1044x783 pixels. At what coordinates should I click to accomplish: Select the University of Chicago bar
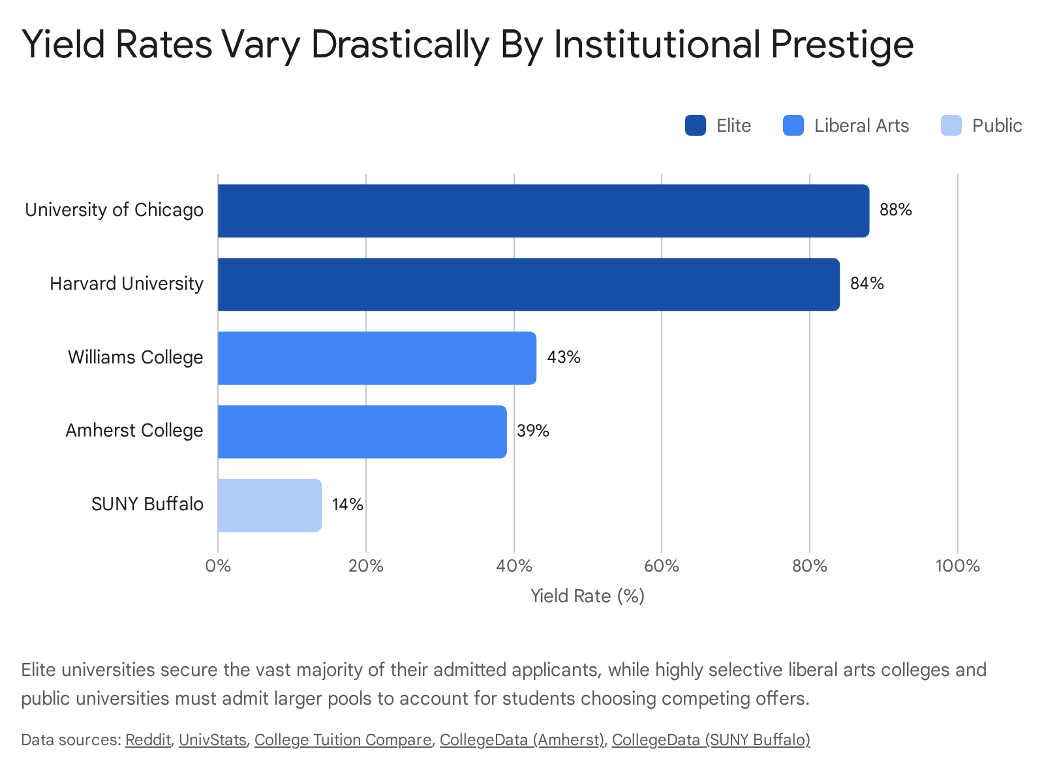[x=544, y=211]
